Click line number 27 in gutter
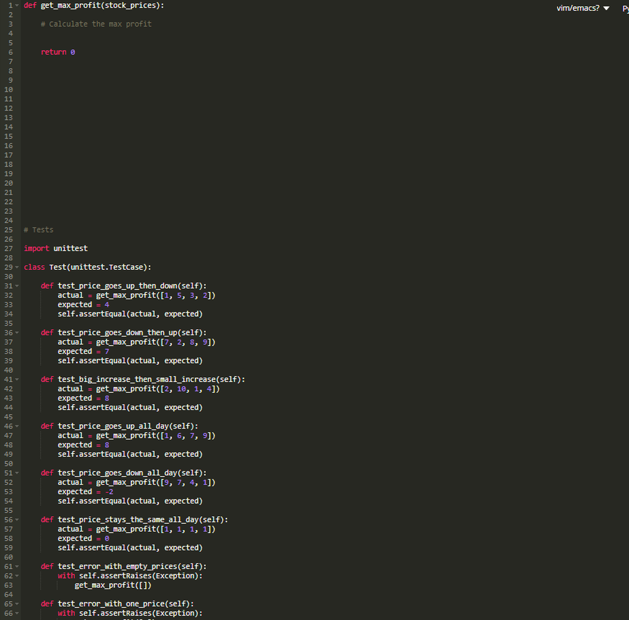This screenshot has width=629, height=620. click(8, 249)
